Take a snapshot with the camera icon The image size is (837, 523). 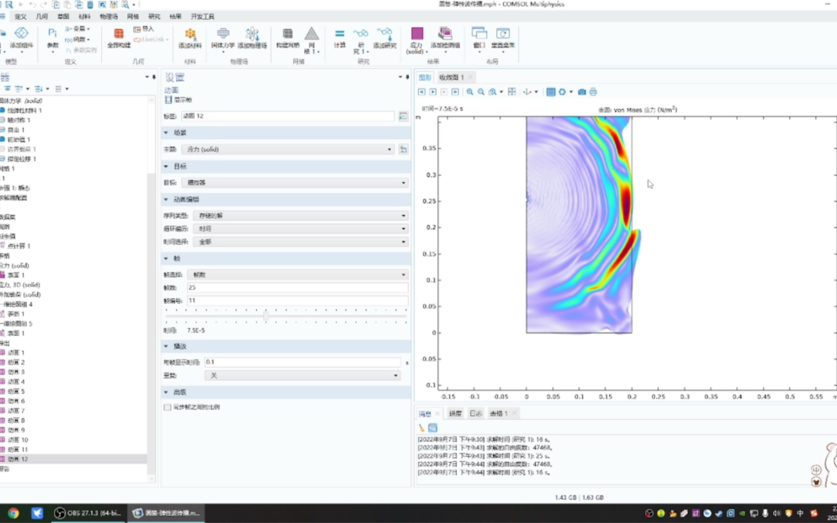point(582,92)
